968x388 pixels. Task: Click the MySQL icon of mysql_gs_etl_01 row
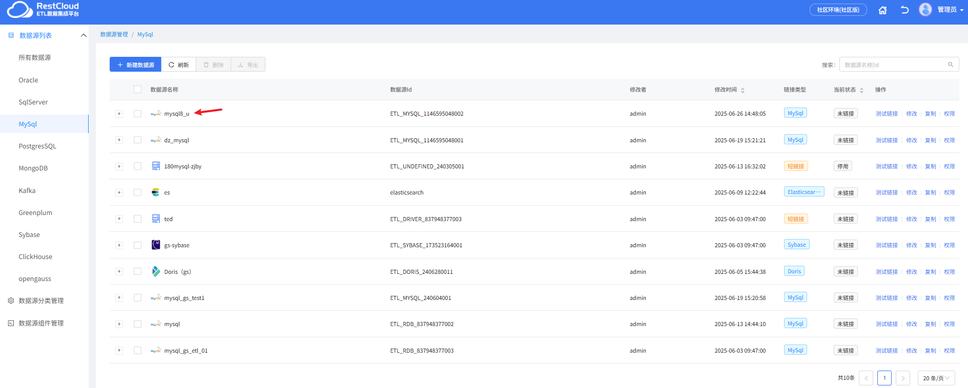coord(156,351)
